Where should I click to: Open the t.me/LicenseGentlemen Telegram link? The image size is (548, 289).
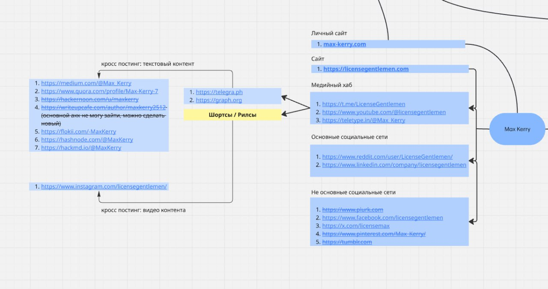coord(363,104)
